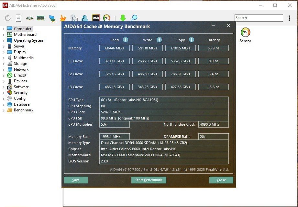Click the Save button
298x207 pixels.
76,180
